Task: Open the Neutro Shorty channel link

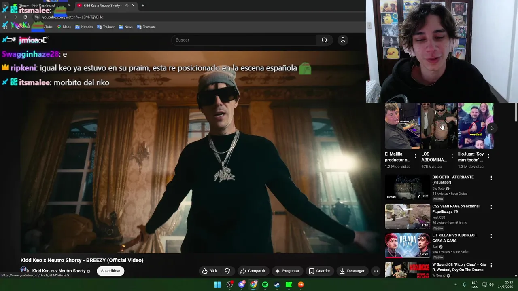Action: (x=72, y=271)
